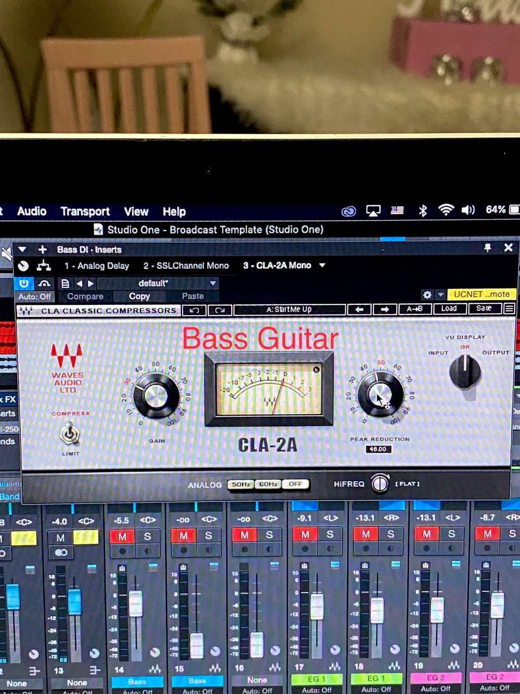Open the AirPlay display menu bar icon
The width and height of the screenshot is (520, 694).
click(x=373, y=210)
